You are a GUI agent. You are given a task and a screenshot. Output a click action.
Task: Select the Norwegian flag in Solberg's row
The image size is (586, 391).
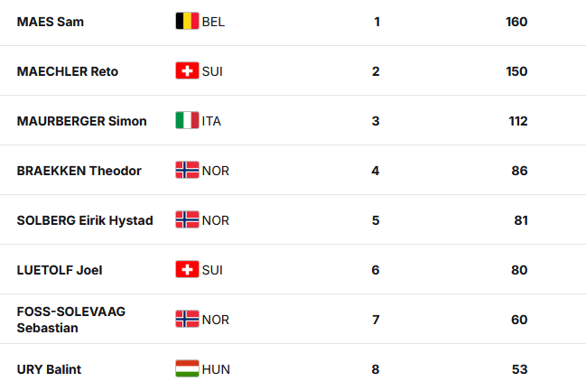(x=187, y=219)
